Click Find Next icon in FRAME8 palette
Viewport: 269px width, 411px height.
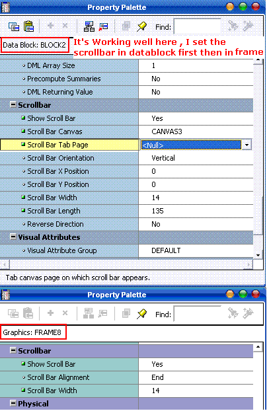click(233, 313)
